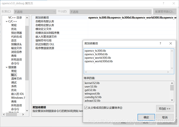This screenshot has width=179, height=127.
Task: Click the 宏(M) >> button
Action: 165,109
